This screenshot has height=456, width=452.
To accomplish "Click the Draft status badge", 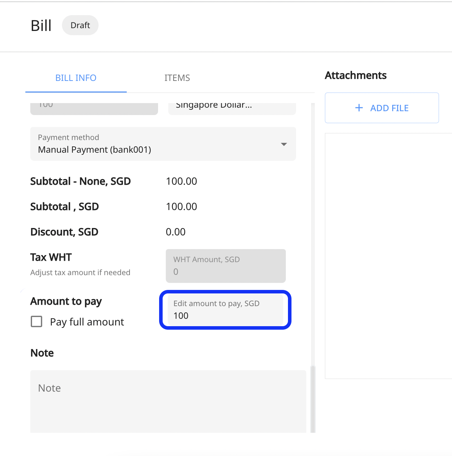I will [80, 25].
